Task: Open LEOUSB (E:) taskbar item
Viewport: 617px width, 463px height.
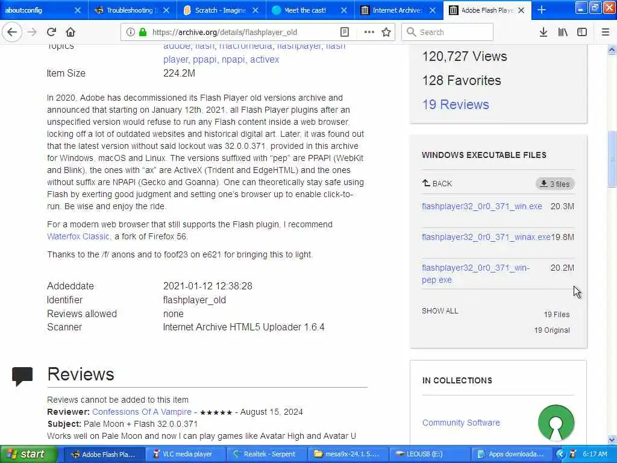Action: (429, 454)
